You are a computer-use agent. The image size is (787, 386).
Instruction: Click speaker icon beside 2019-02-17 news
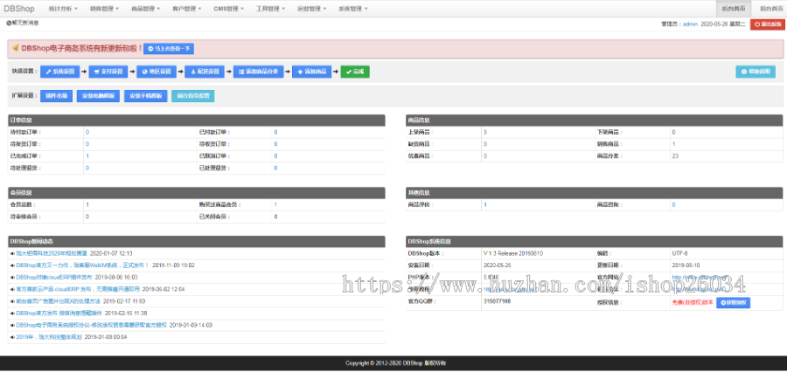12,302
